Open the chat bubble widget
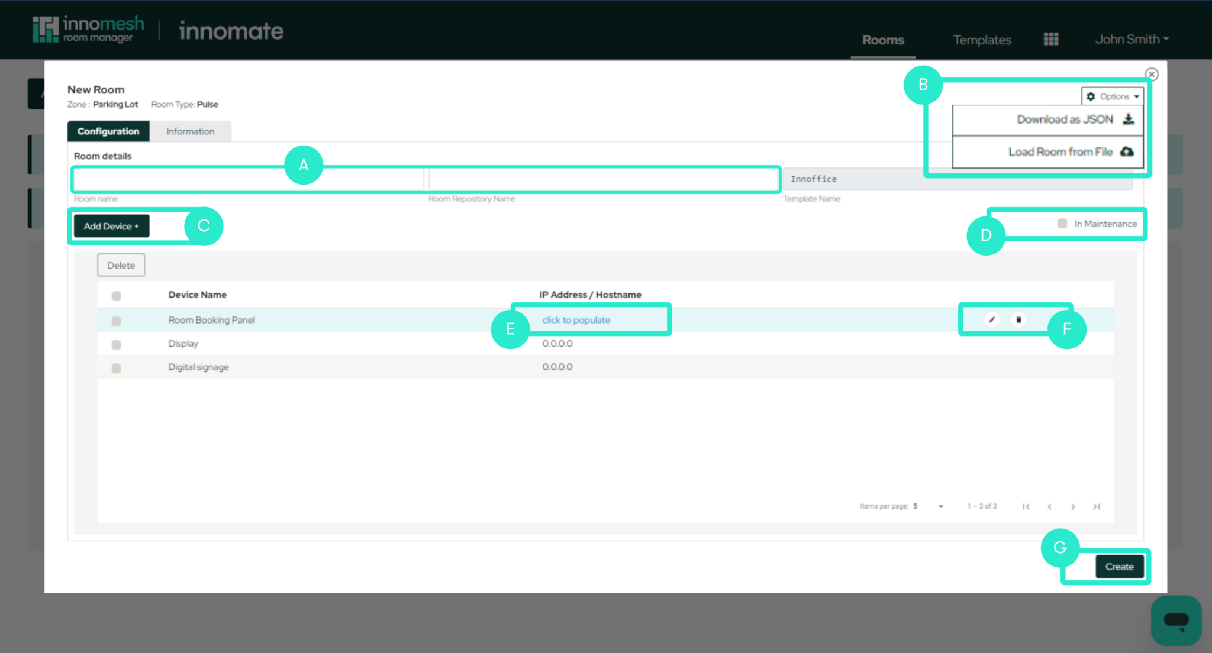 pyautogui.click(x=1176, y=620)
